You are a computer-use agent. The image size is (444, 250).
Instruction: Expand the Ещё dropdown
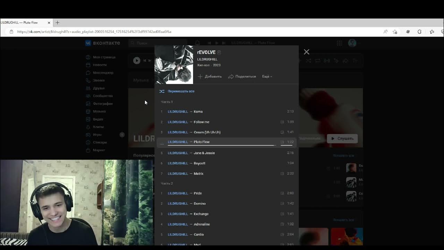click(267, 76)
